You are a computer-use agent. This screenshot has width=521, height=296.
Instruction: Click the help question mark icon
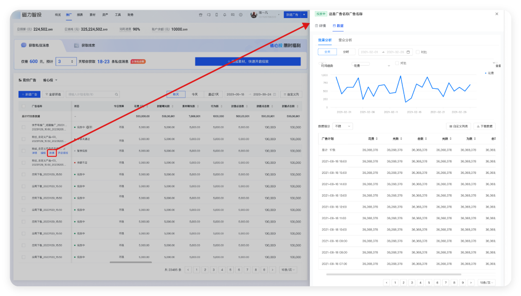240,15
